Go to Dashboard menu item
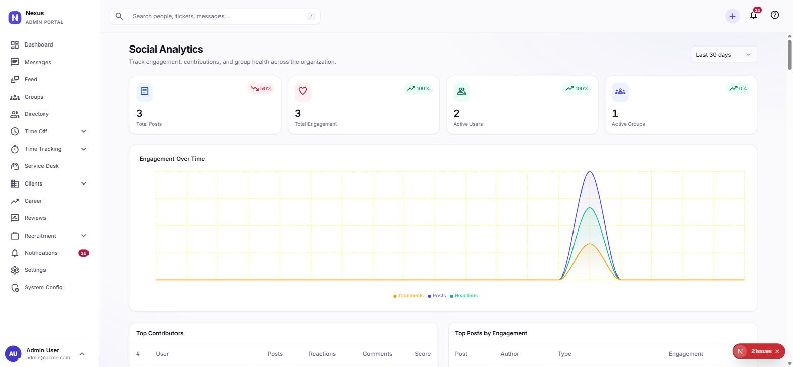Screen dimensions: 793x367 coord(49,45)
